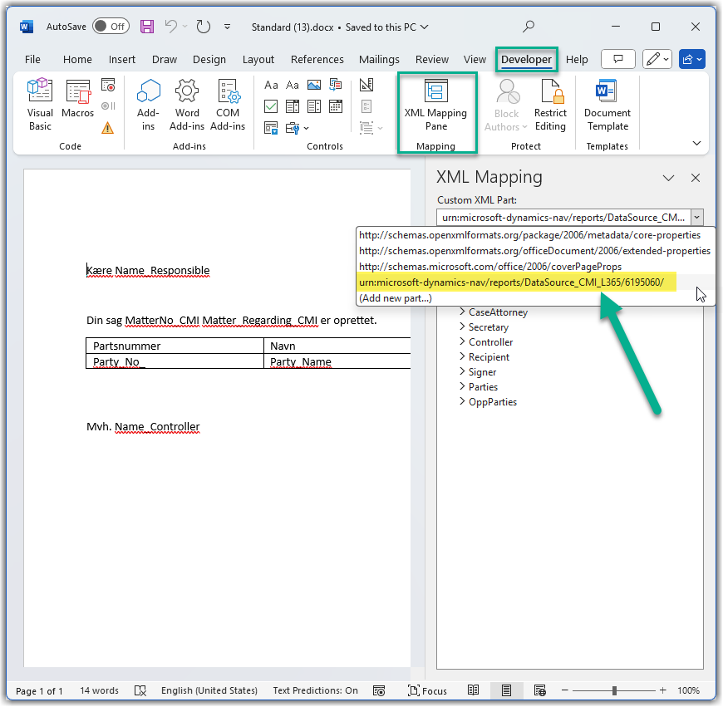Switch to Print Layout view
The image size is (723, 707).
(506, 690)
